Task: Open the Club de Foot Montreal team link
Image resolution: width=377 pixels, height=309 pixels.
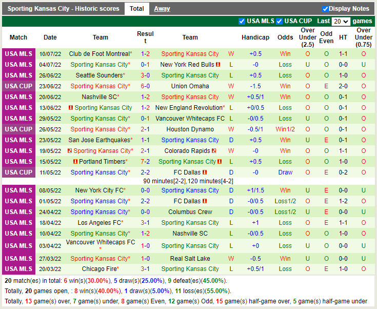Action: point(99,54)
